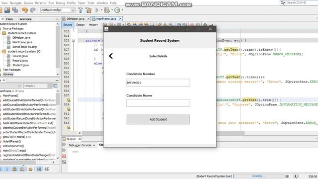The height and width of the screenshot is (179, 318).
Task: Close the Output panel tab
Action: 79,139
